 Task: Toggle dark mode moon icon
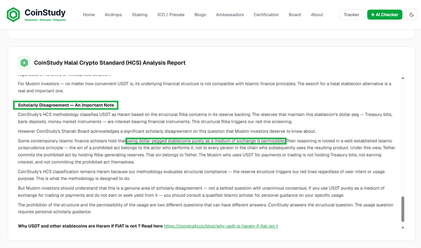coord(412,15)
